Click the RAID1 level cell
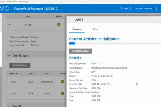Viewport: 161px width, 107px height. (30, 82)
